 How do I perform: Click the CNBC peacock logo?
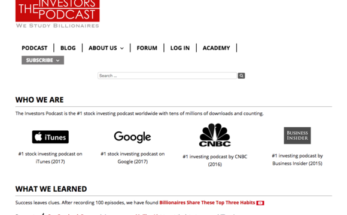click(215, 135)
